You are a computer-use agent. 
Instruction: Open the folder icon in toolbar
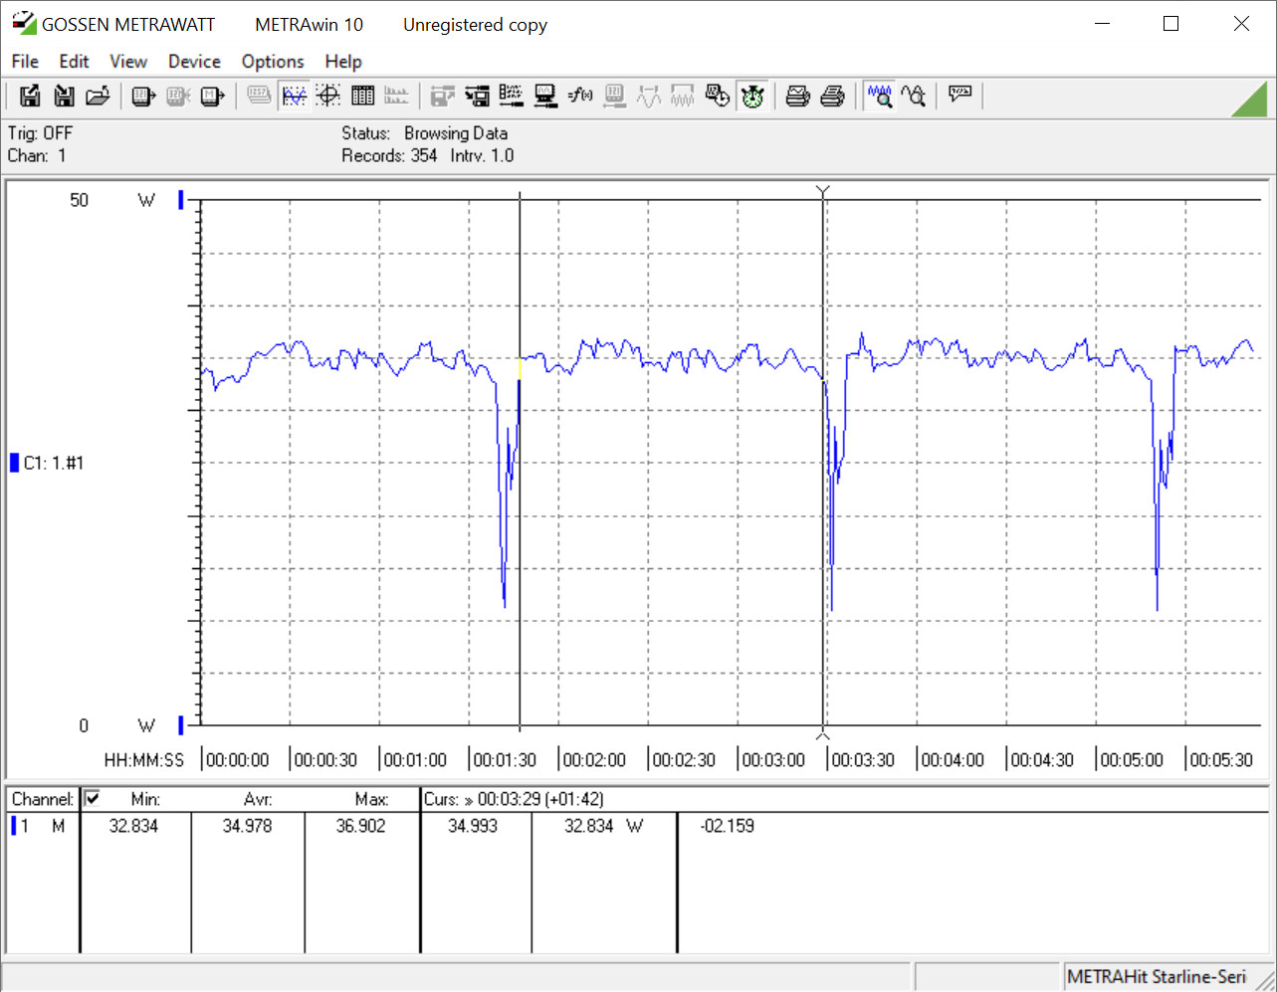[97, 96]
